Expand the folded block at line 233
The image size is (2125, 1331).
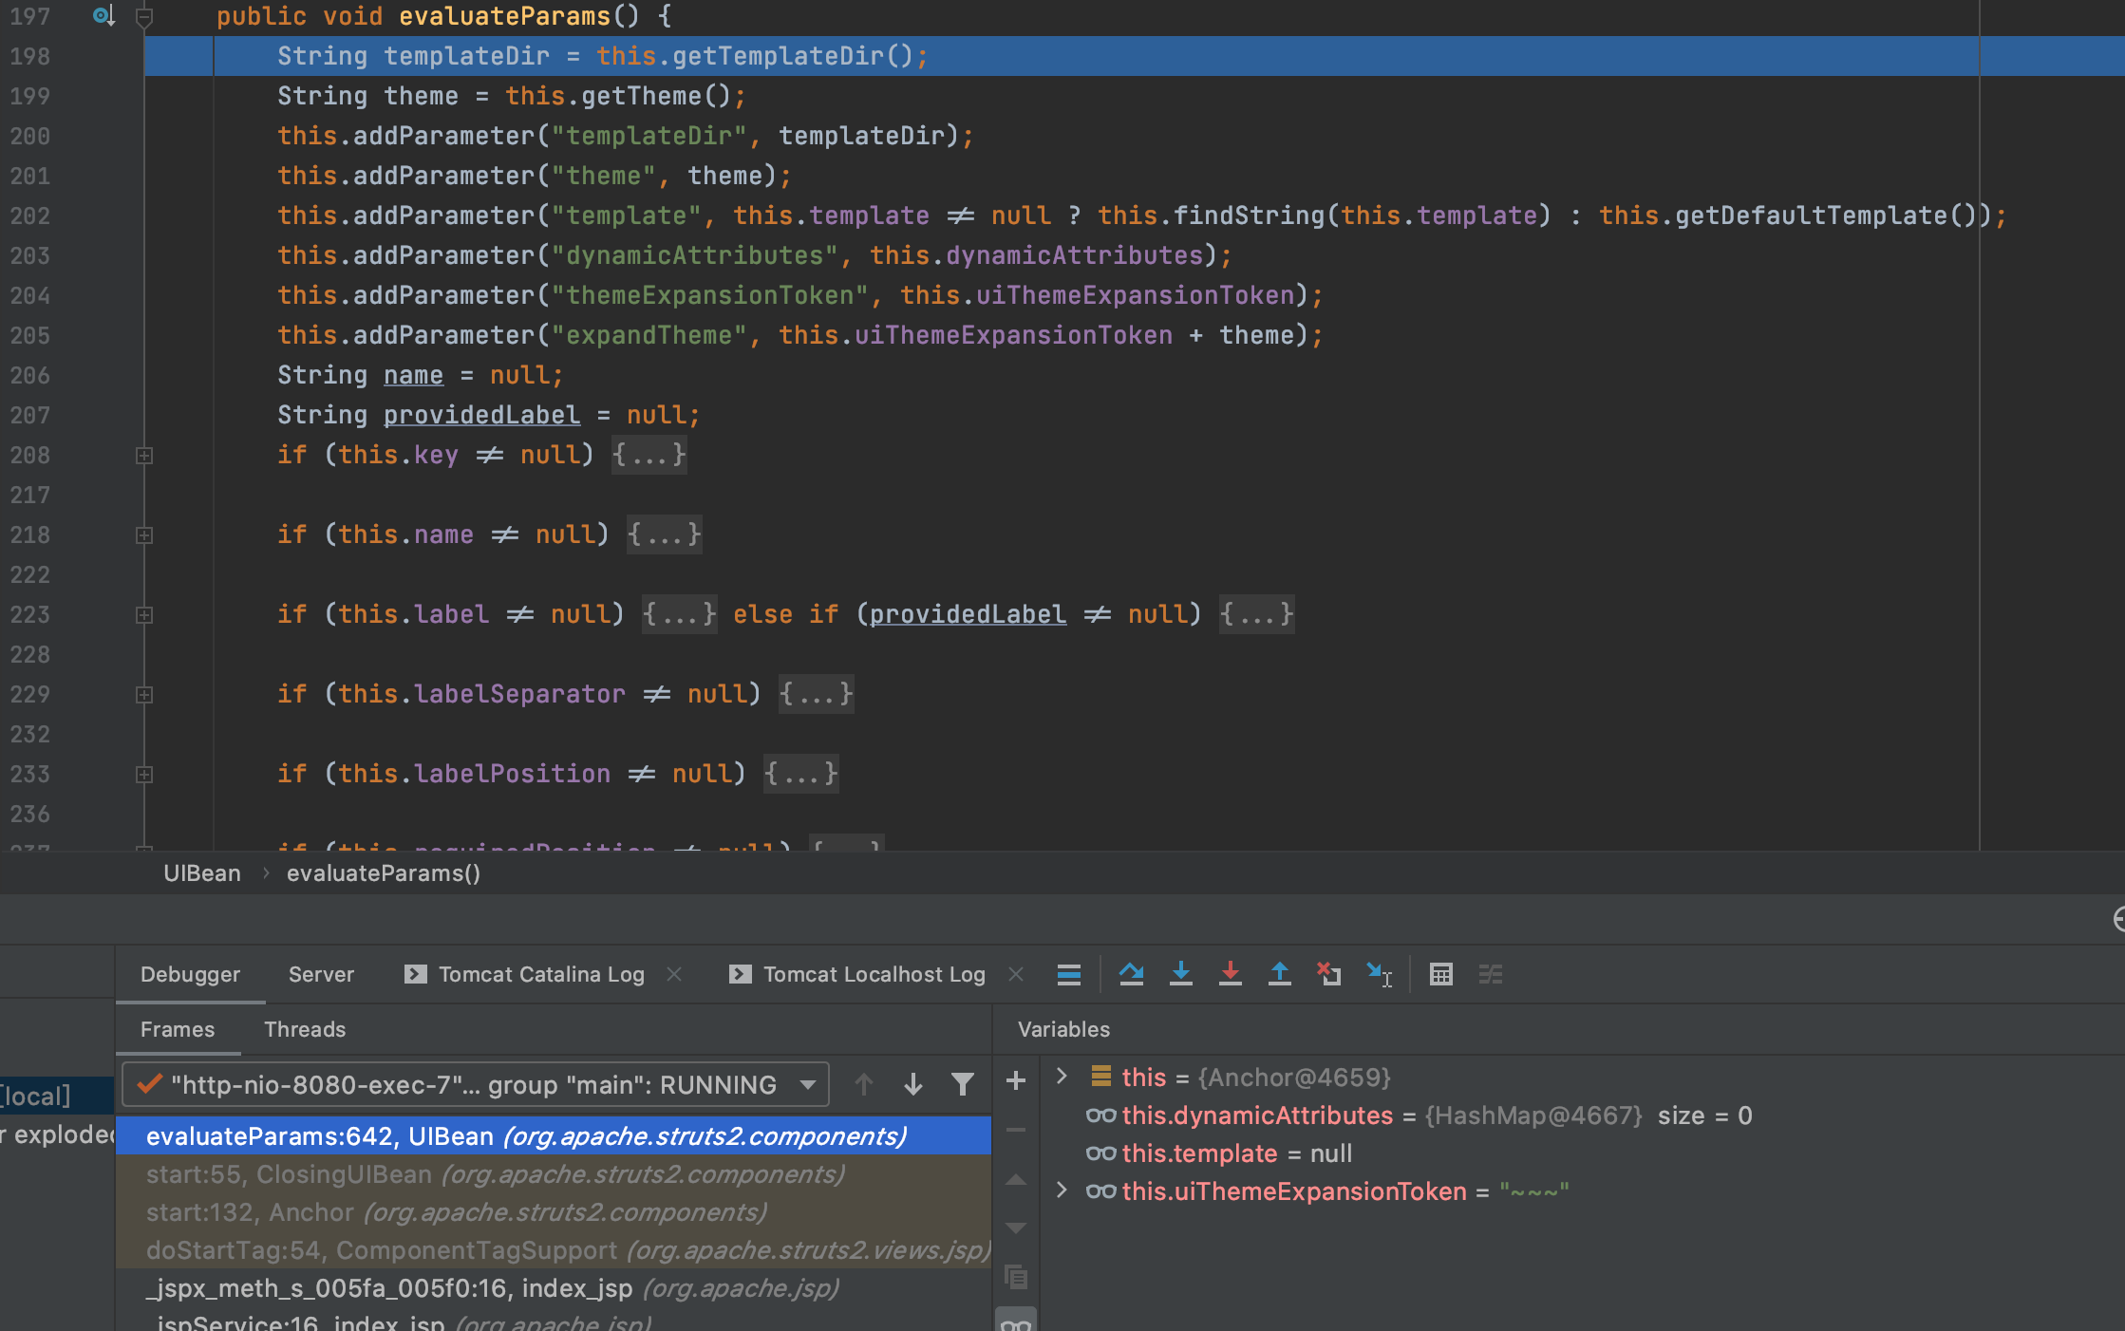pos(144,775)
